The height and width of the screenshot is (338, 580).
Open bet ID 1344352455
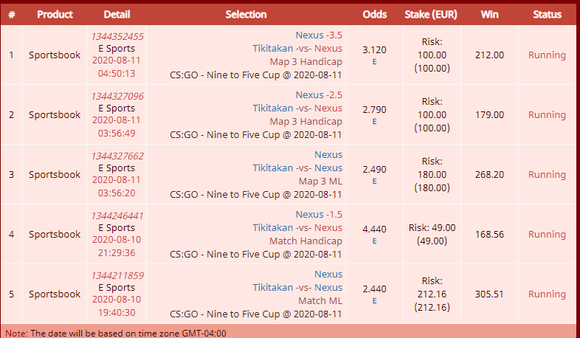point(117,36)
